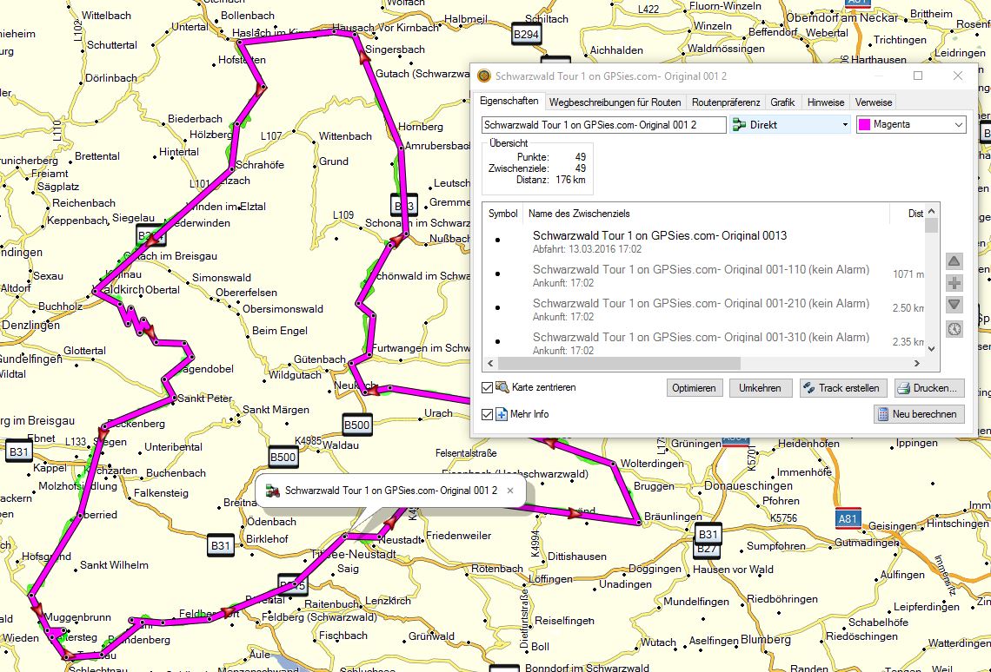Viewport: 991px width, 672px height.
Task: Click the Track erstellen button
Action: pyautogui.click(x=841, y=388)
